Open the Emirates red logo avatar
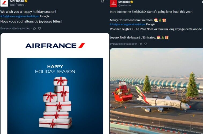 click(113, 4)
